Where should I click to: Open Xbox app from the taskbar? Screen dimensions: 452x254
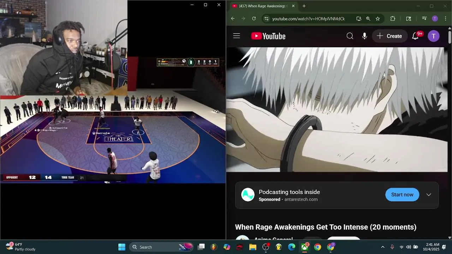304,247
